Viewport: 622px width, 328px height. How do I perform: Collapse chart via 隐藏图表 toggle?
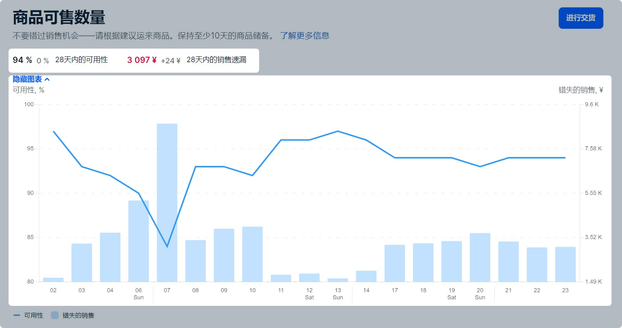coord(31,79)
